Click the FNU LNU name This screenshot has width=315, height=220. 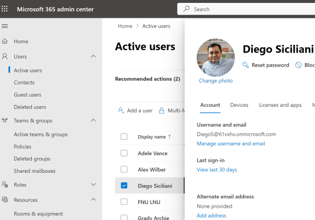pyautogui.click(x=149, y=202)
